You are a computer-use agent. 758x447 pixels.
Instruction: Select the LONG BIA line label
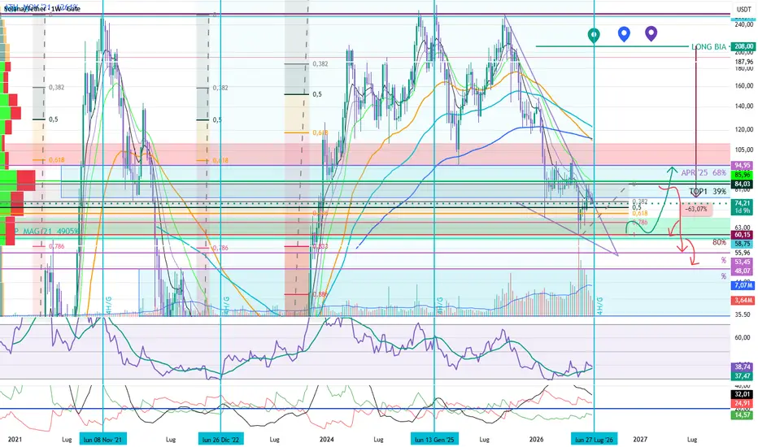tap(708, 47)
